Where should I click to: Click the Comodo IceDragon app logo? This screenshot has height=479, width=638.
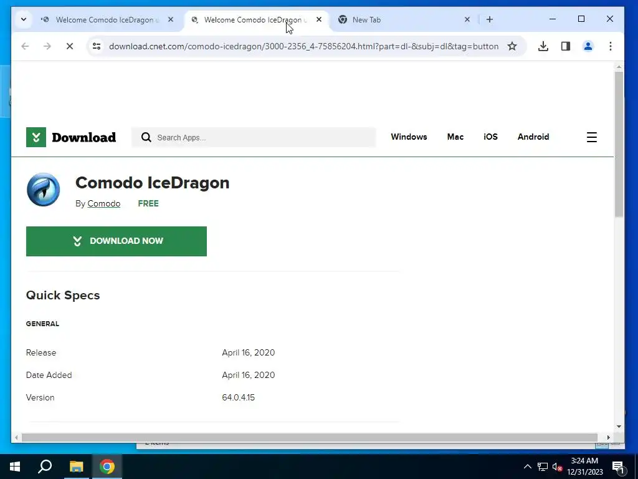(43, 190)
